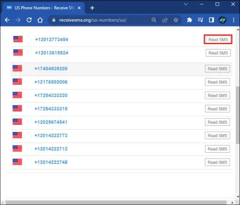Open a new tab with the plus button

pyautogui.click(x=92, y=8)
